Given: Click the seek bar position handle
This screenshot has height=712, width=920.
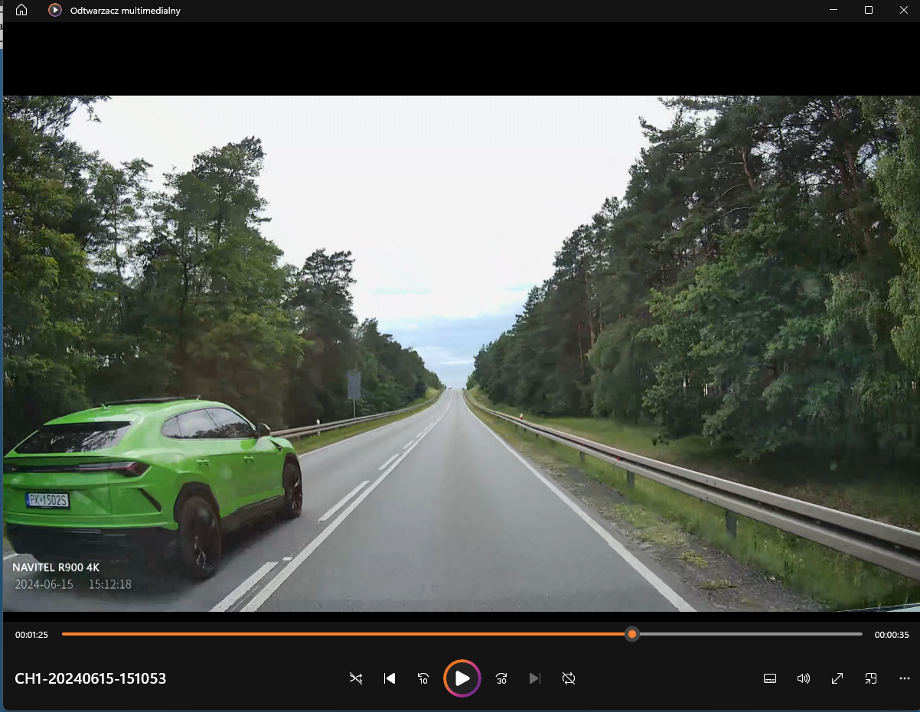Looking at the screenshot, I should coord(631,634).
